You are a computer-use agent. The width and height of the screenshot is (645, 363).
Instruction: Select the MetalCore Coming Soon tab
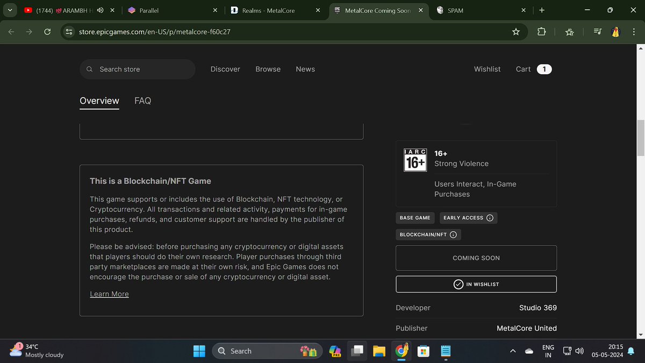tap(378, 10)
